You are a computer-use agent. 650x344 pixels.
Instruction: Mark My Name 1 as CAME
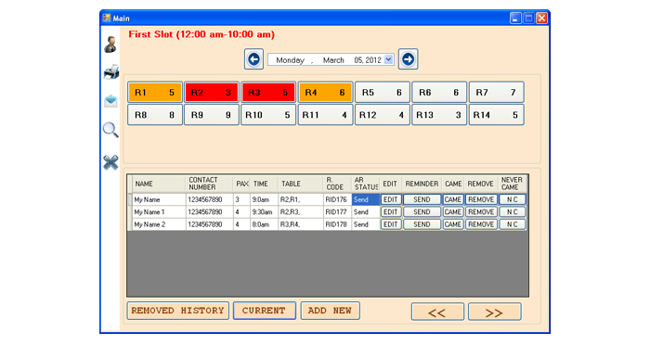click(x=453, y=212)
